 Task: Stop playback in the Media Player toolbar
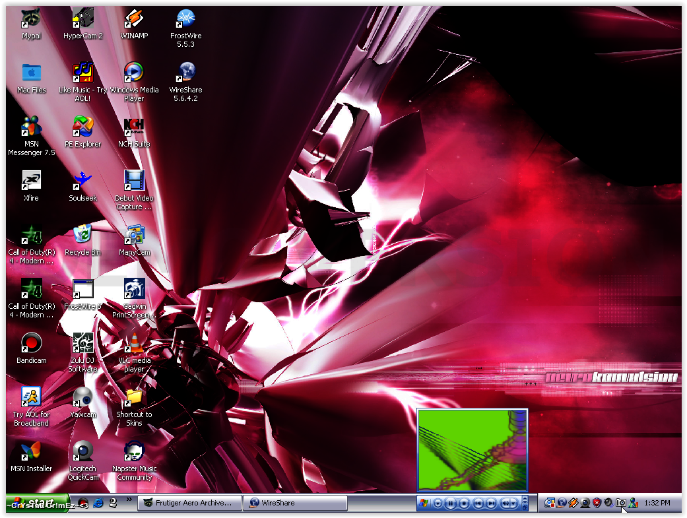465,503
